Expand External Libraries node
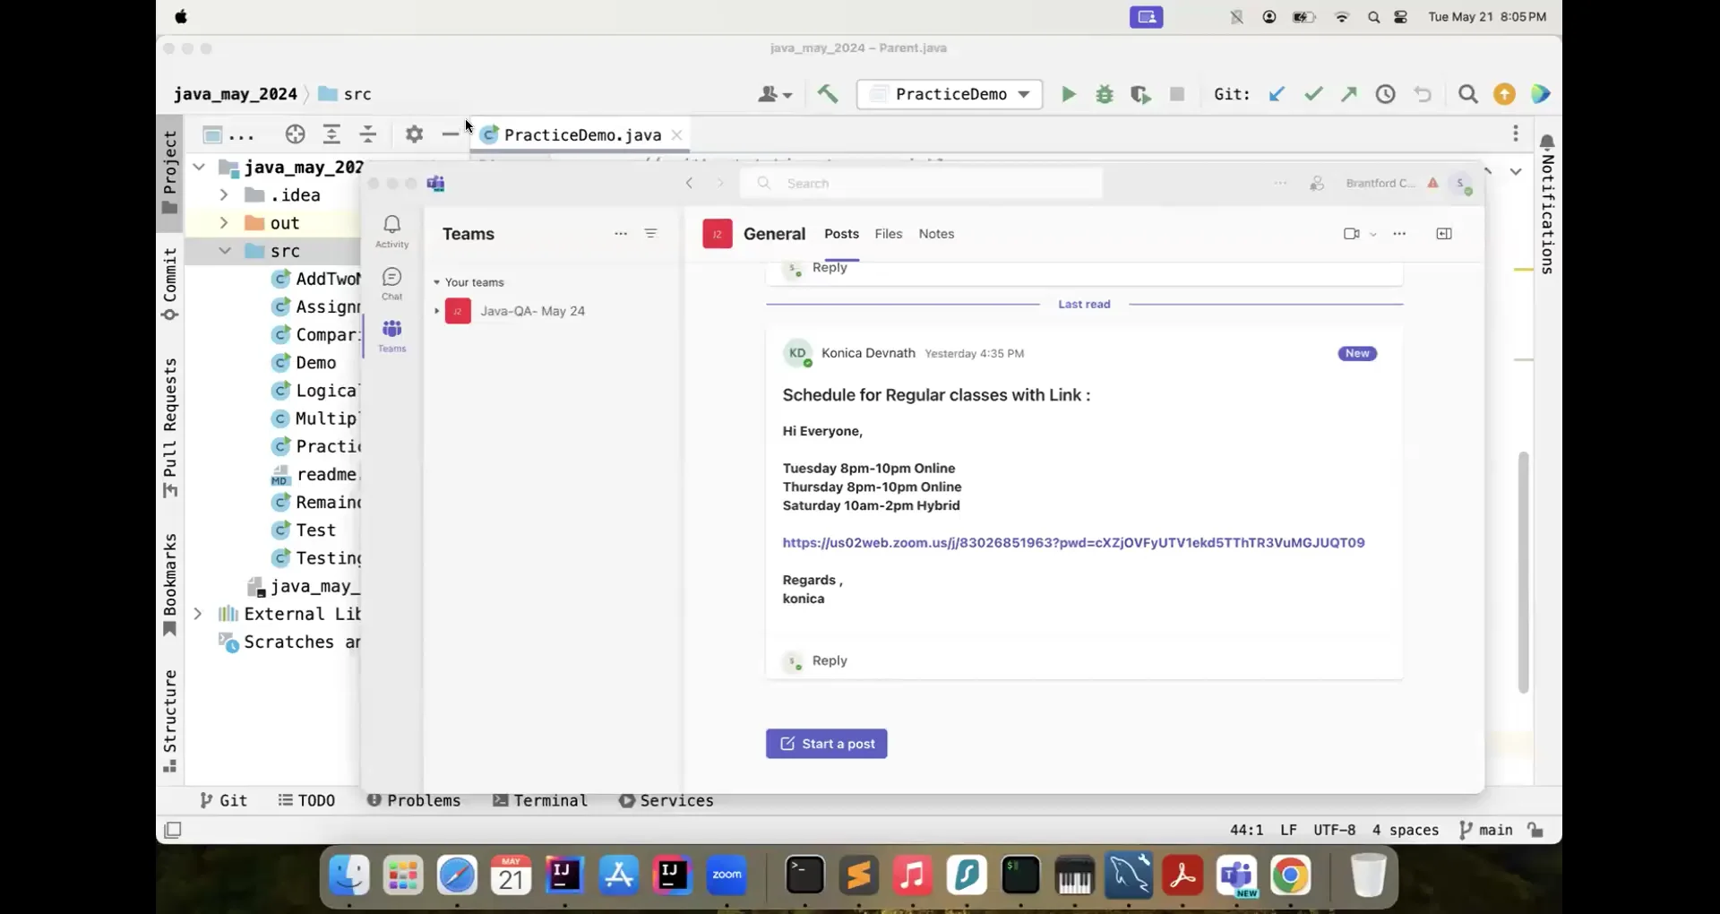This screenshot has height=914, width=1720. point(198,614)
